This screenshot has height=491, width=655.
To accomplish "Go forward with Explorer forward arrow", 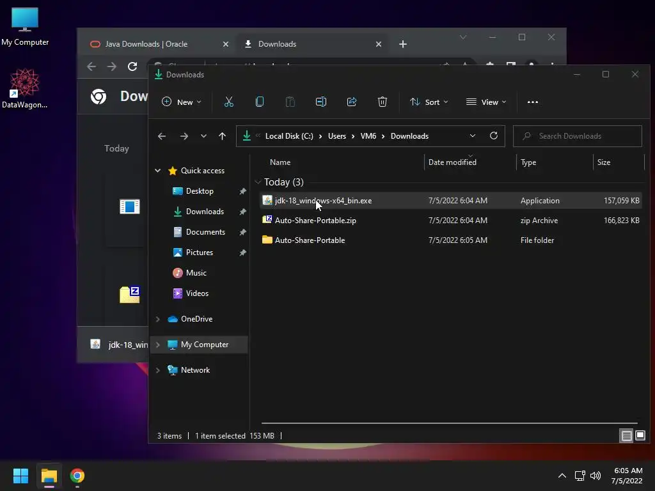I will [x=184, y=136].
